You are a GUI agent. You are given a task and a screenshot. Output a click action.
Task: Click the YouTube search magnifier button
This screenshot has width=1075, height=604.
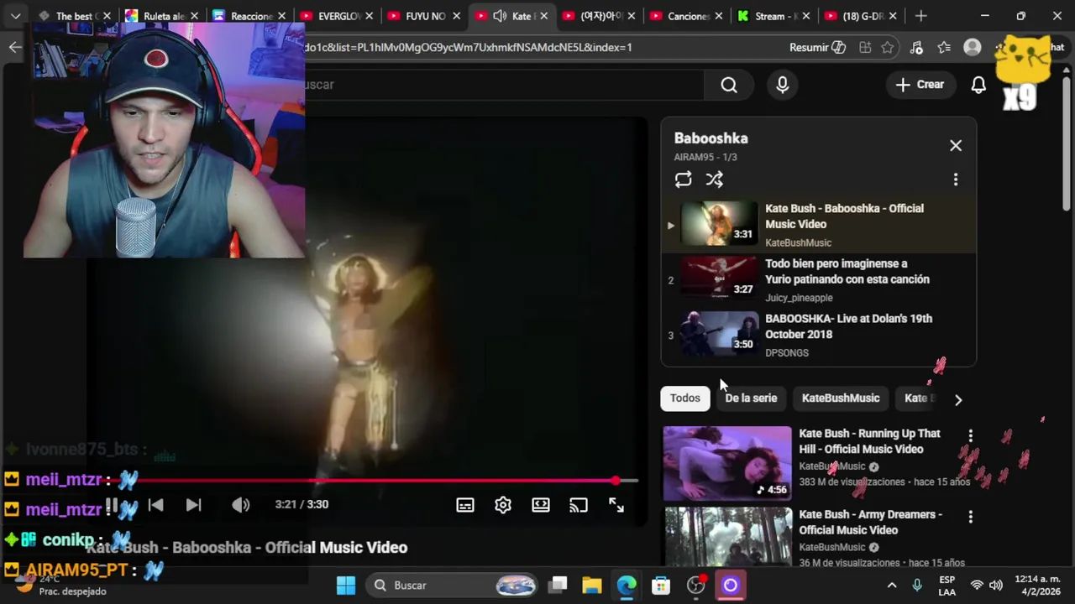pyautogui.click(x=729, y=85)
